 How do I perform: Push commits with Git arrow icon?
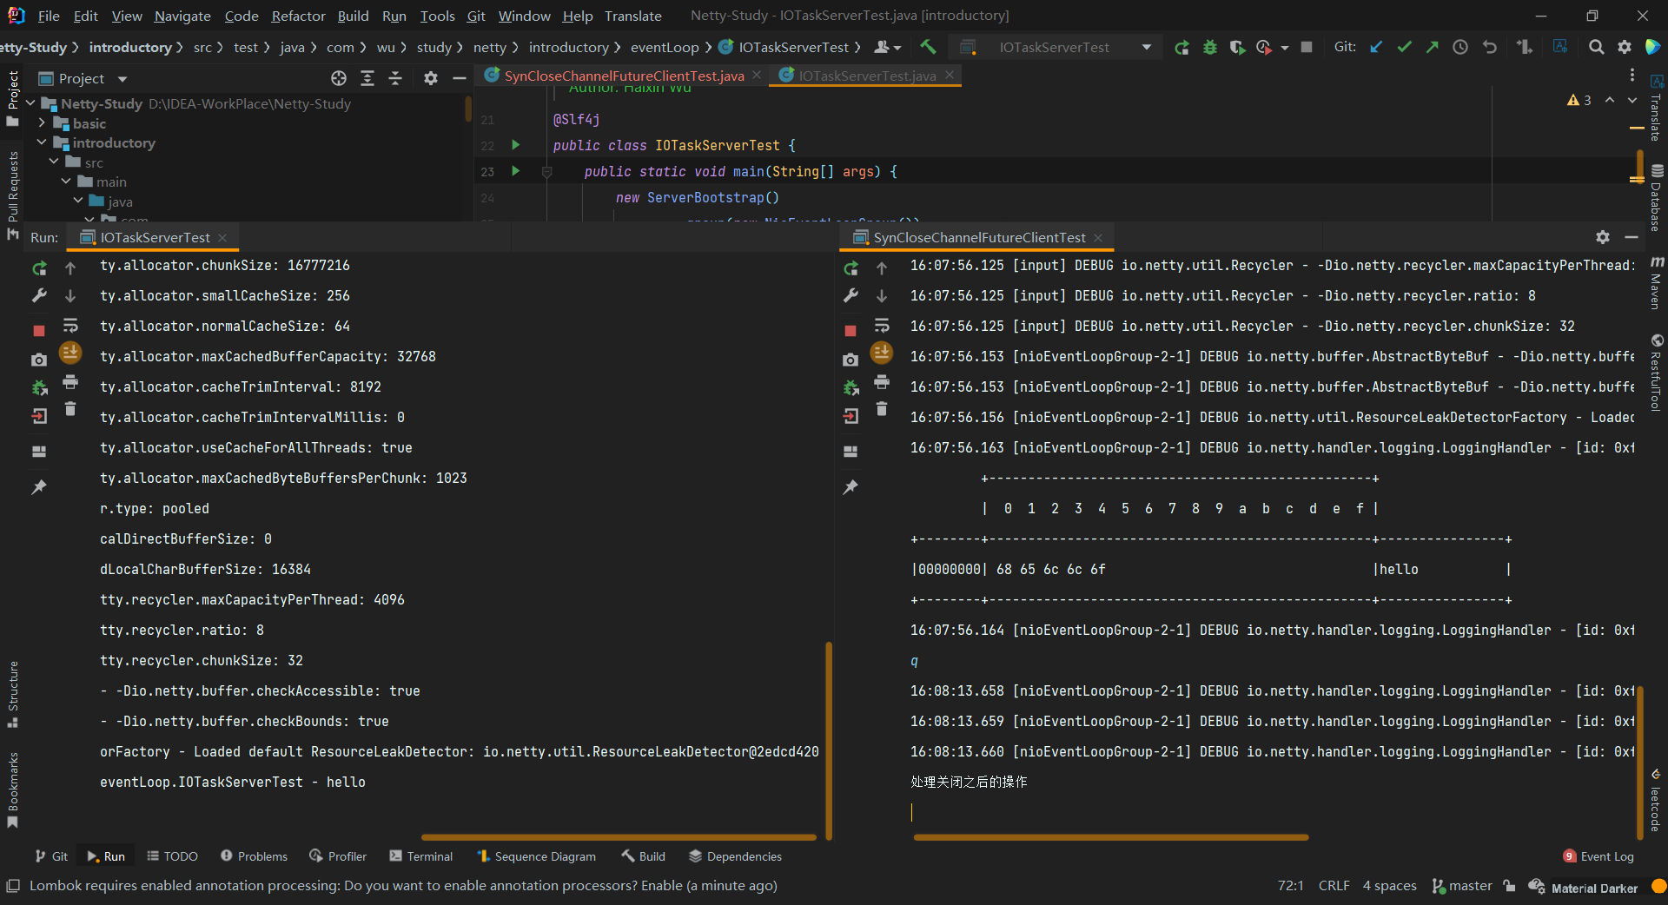(1432, 47)
